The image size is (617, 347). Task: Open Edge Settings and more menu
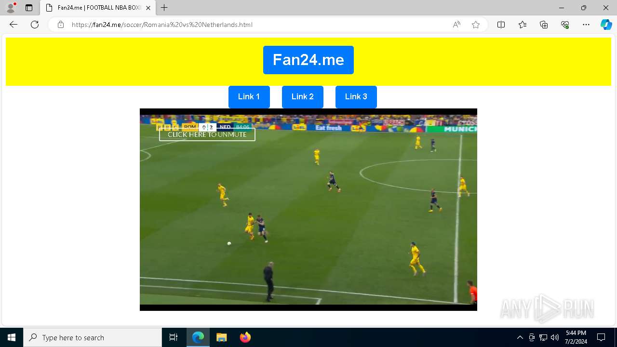[586, 25]
